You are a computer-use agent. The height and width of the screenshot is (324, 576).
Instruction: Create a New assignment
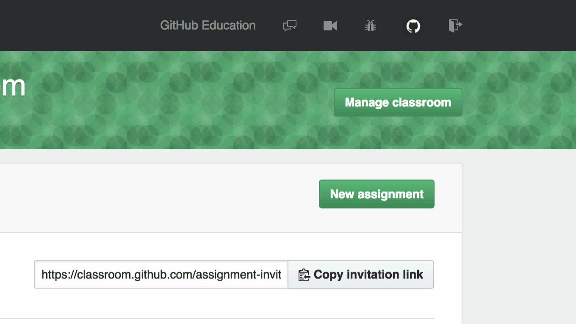(377, 194)
